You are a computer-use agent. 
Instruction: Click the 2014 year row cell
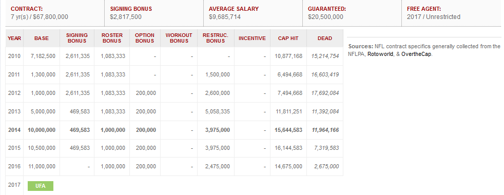[14, 130]
